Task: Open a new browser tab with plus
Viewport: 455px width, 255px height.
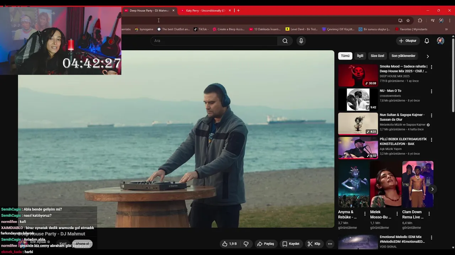Action: [x=238, y=11]
